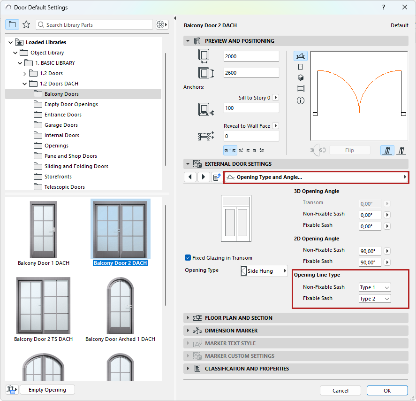The width and height of the screenshot is (416, 401).
Task: Collapse the External Door Settings panel
Action: pos(188,164)
